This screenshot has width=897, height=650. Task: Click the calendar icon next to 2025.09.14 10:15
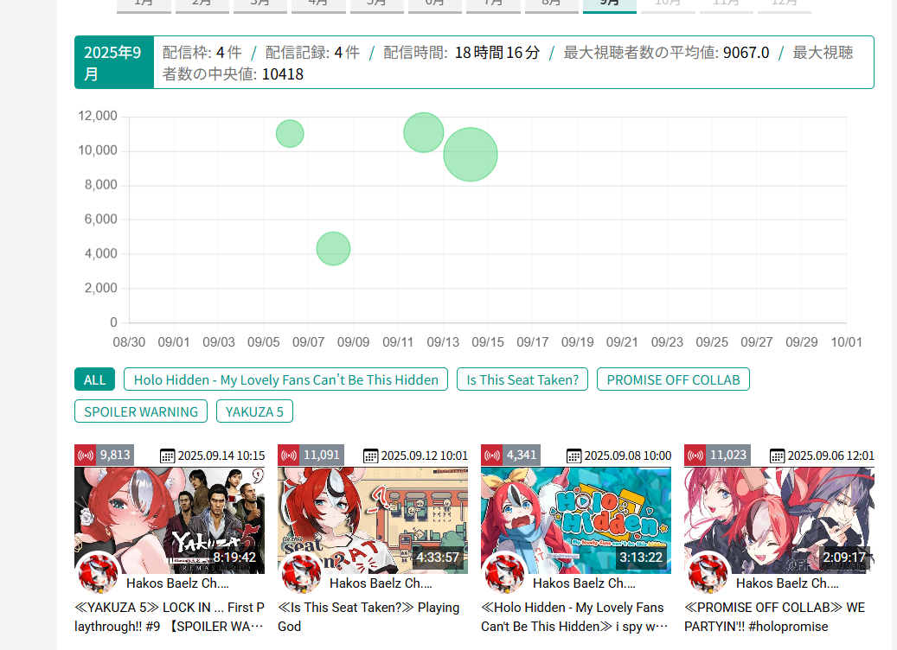[x=167, y=456]
